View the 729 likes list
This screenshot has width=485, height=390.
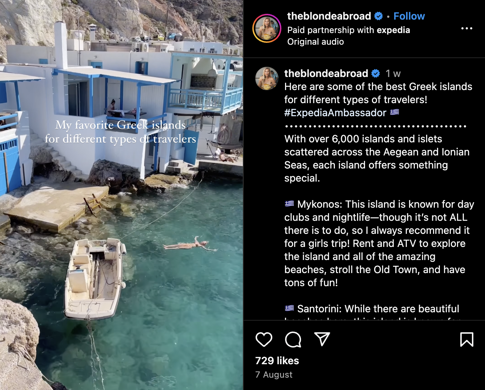pyautogui.click(x=277, y=361)
